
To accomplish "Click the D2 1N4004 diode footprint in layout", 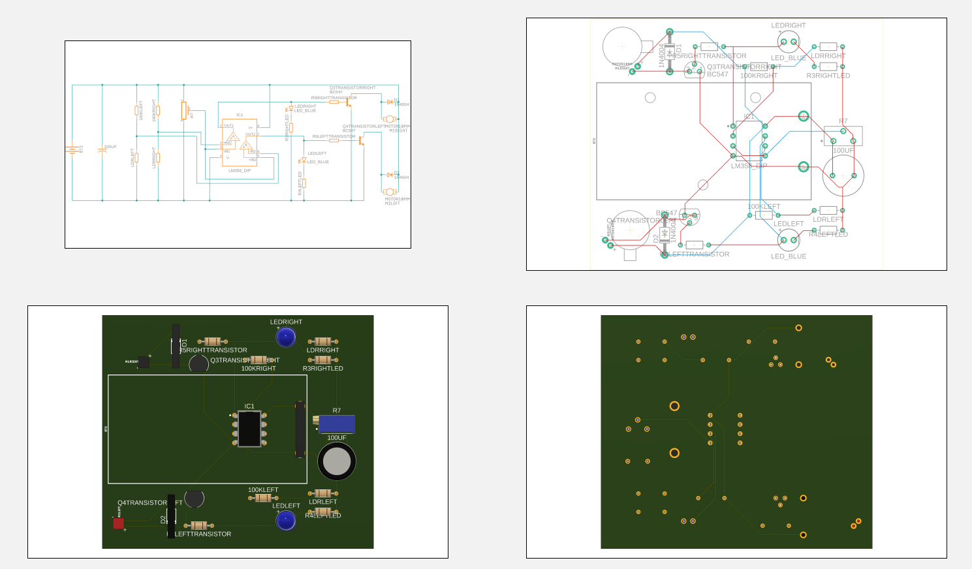I will click(664, 235).
